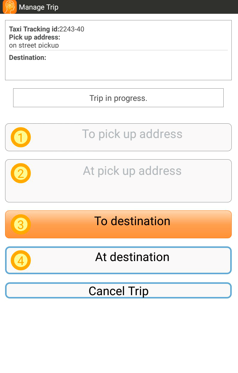The height and width of the screenshot is (373, 238).
Task: Tap the orange head app icon
Action: 10,7
